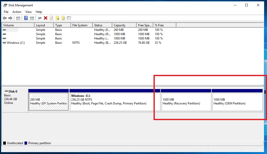Click the 236.25 GB capacity cell

click(x=120, y=43)
